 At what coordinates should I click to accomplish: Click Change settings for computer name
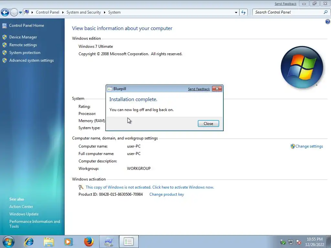coord(309,146)
